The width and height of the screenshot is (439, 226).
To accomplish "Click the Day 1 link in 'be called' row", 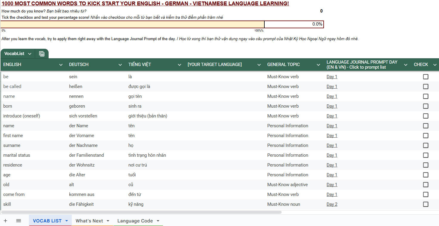I will (332, 87).
